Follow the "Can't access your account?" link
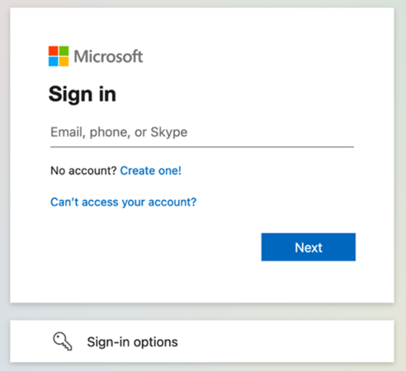The image size is (406, 371). tap(123, 202)
